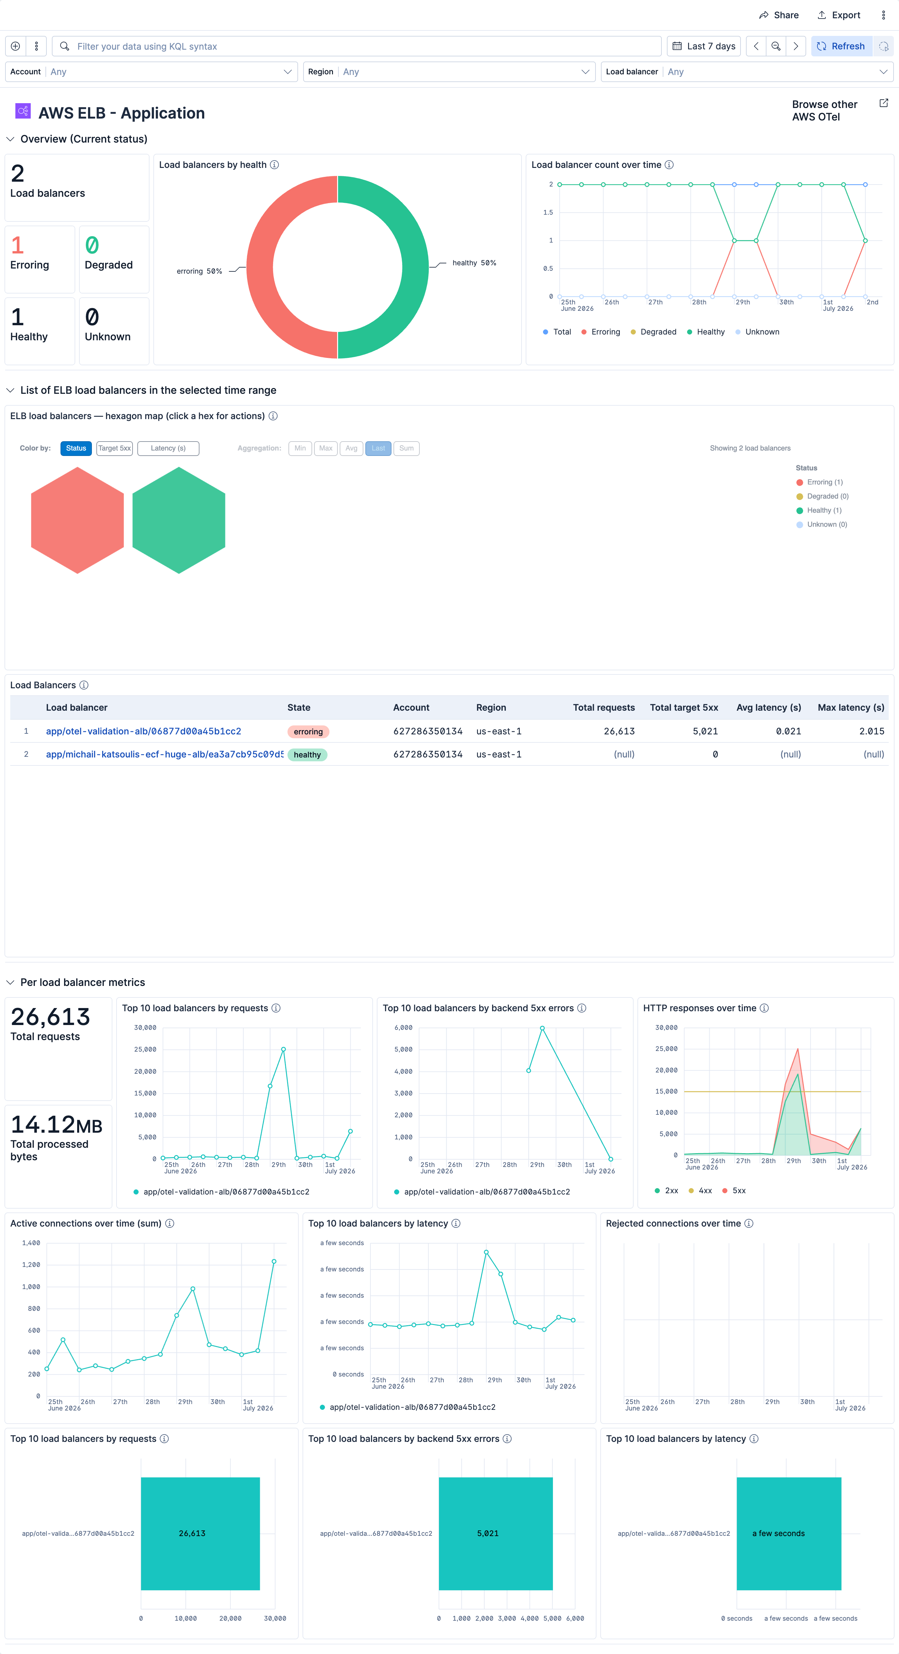
Task: Click the red erroring hexagon
Action: 78,520
